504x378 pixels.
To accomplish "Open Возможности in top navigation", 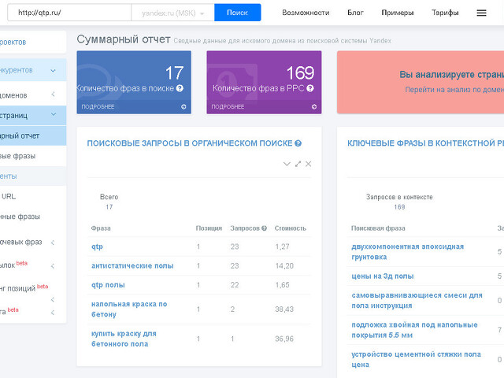I will pyautogui.click(x=306, y=13).
